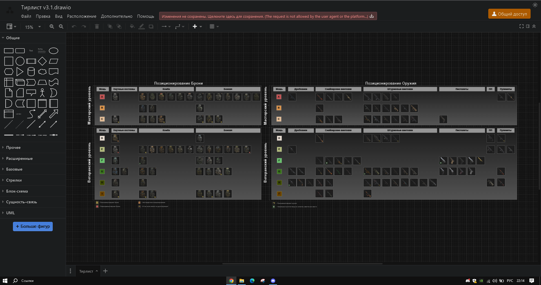Select the Позиционирование Оружия diagram title
Viewport: 541px width, 285px height.
click(391, 83)
